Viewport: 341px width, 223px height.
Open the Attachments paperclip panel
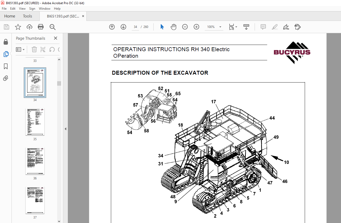coord(6,78)
